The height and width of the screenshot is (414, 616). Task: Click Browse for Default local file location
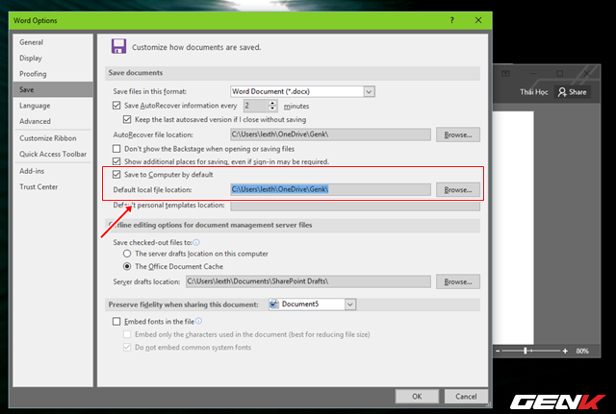coord(457,190)
